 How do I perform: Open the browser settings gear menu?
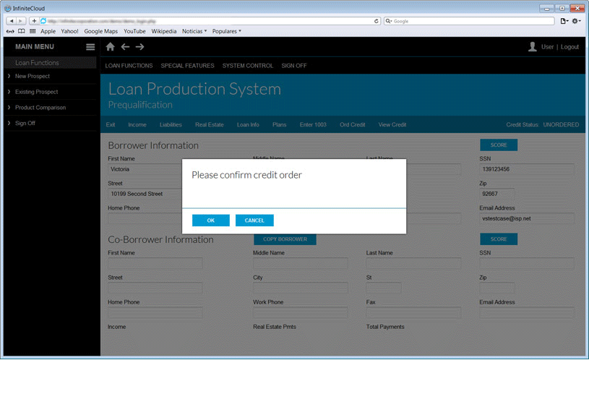coord(576,21)
